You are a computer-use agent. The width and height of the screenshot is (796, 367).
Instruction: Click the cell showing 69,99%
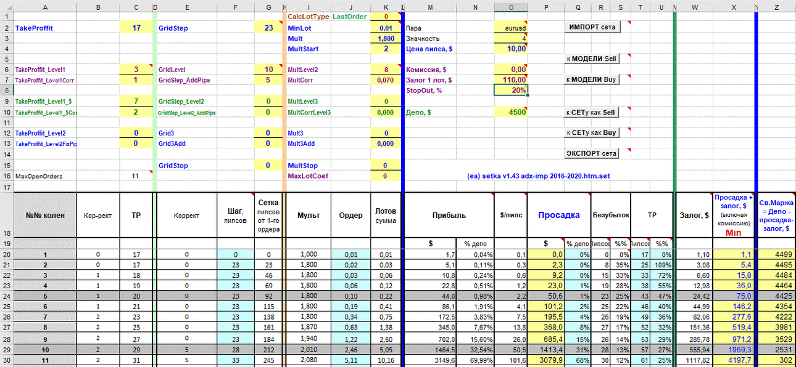tap(475, 360)
